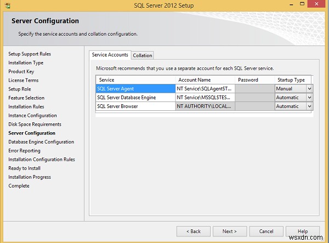The image size is (329, 243).
Task: Click password field for SQL Server Database Engine
Action: point(255,98)
